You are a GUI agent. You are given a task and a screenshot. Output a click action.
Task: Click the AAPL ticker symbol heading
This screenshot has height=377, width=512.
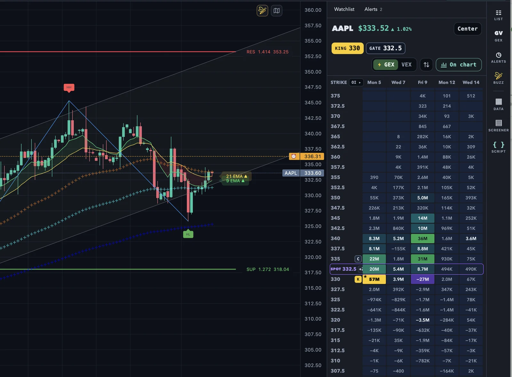[342, 28]
